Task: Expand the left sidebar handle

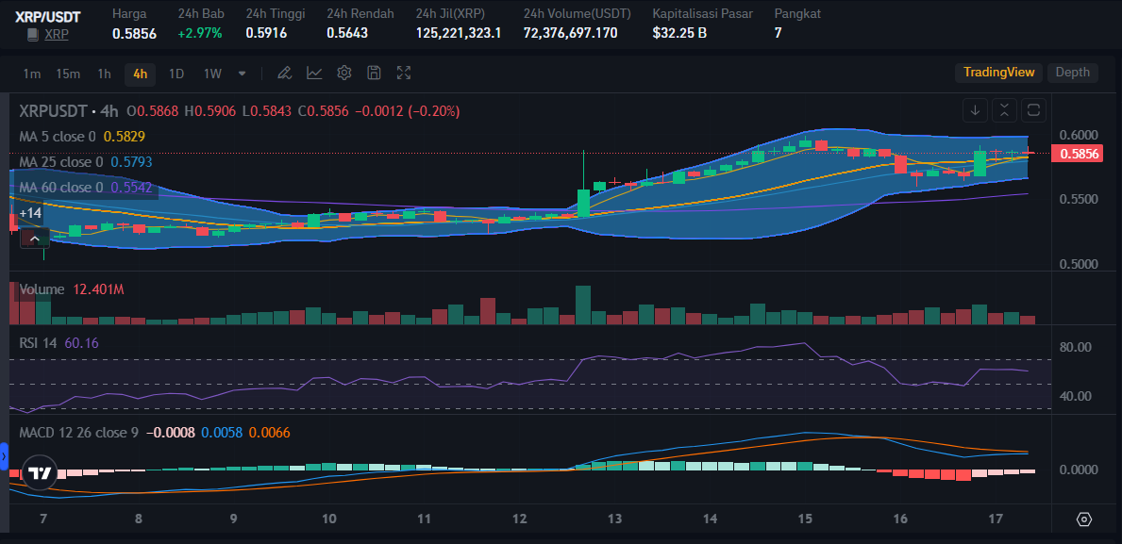Action: coord(4,456)
